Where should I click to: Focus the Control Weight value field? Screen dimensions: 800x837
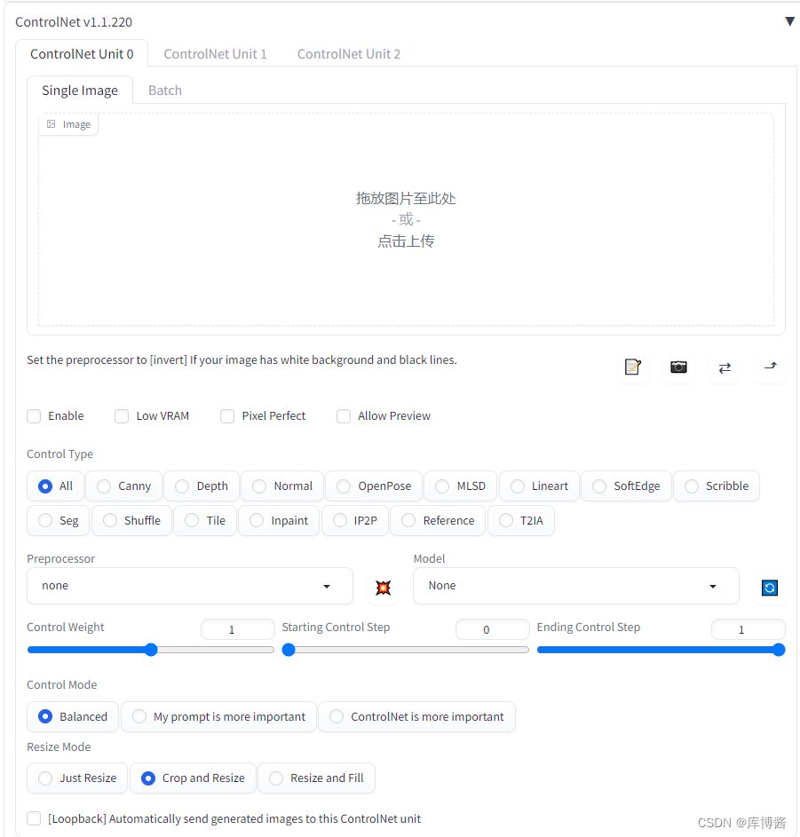tap(238, 629)
